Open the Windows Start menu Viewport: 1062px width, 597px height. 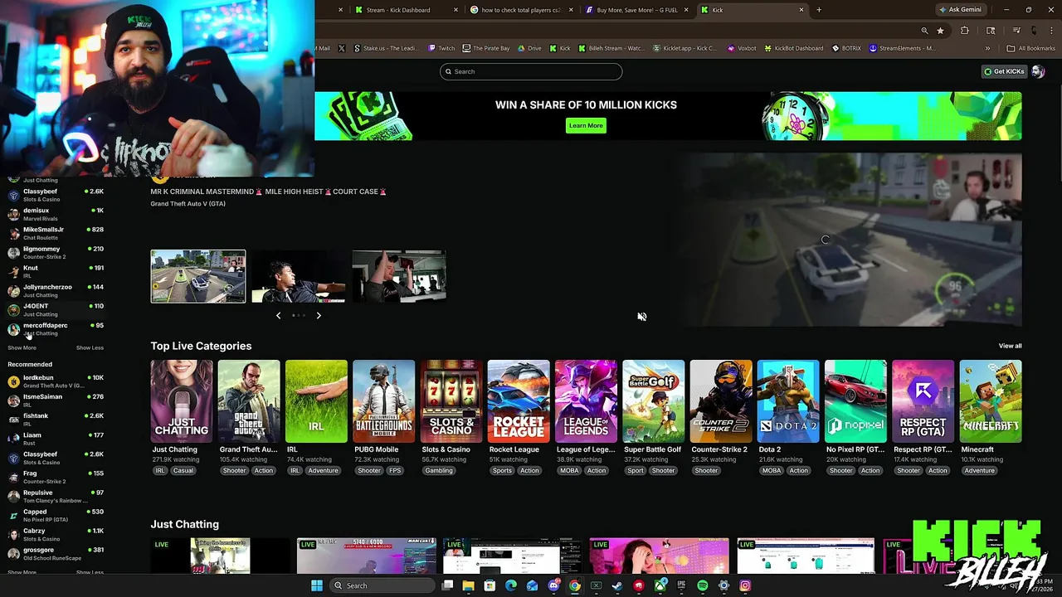[x=317, y=585]
